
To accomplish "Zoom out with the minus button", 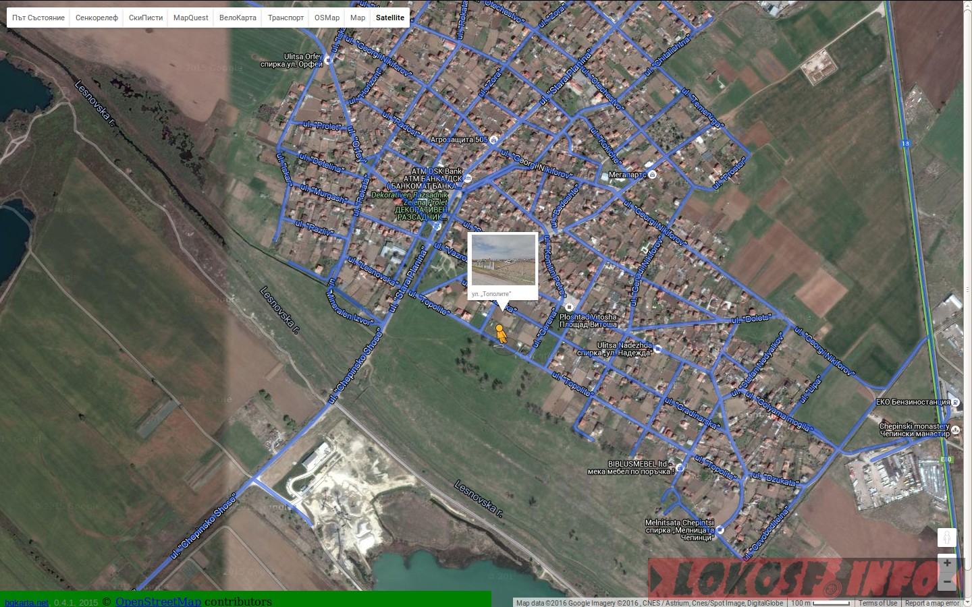I will (946, 581).
